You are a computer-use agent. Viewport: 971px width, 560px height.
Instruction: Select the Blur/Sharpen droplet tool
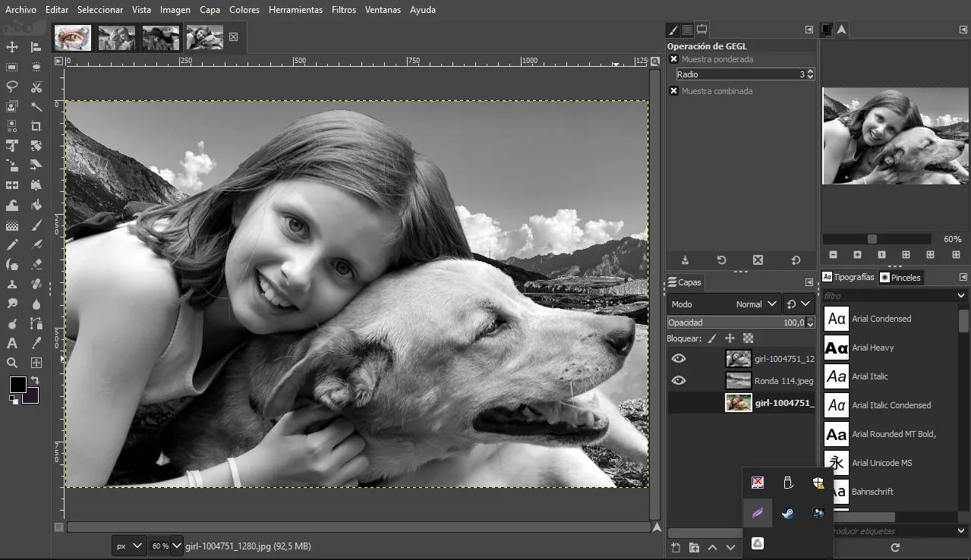pyautogui.click(x=36, y=304)
